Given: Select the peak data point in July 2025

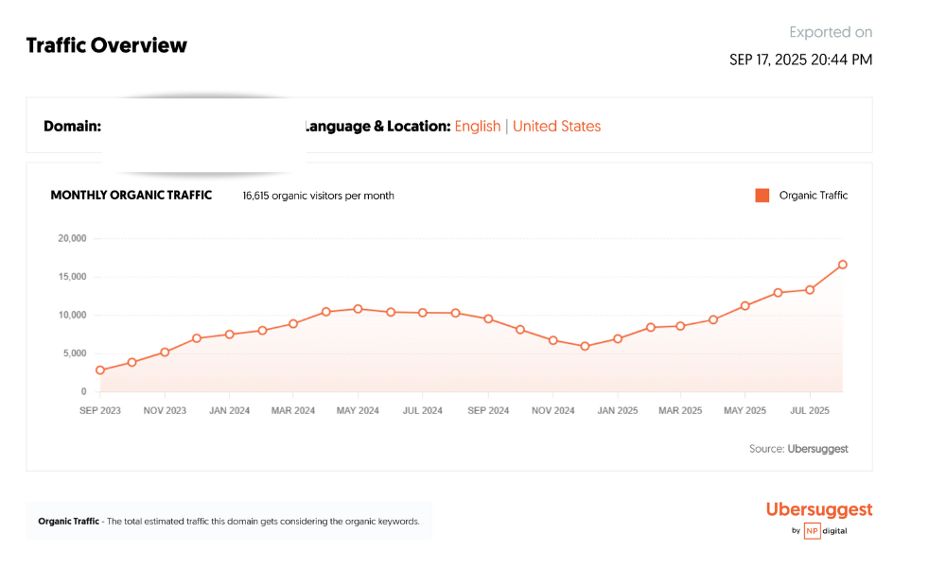Looking at the screenshot, I should pyautogui.click(x=842, y=265).
